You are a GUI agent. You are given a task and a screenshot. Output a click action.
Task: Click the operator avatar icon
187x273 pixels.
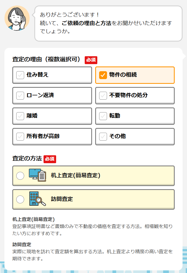tap(17, 18)
